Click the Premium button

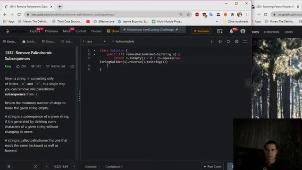[x=201, y=31]
